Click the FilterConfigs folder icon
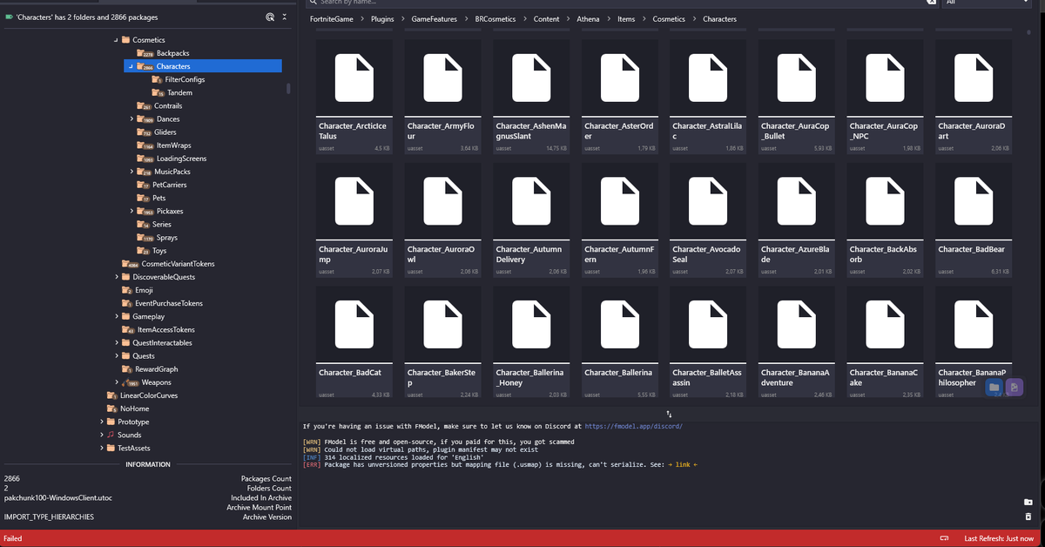 [x=158, y=79]
